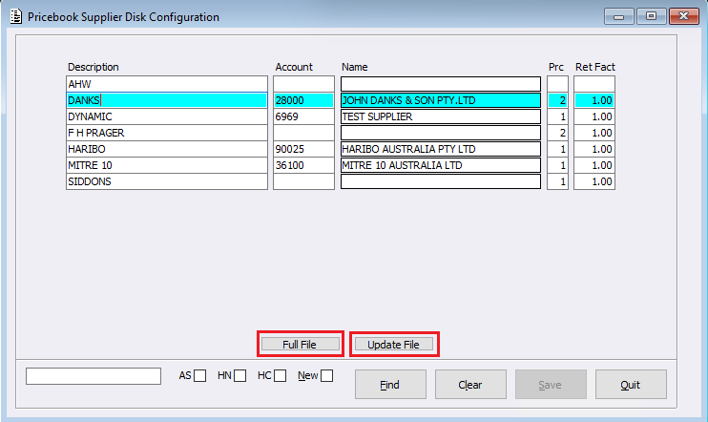Tick the HN checkbox
The height and width of the screenshot is (422, 708).
pyautogui.click(x=240, y=375)
